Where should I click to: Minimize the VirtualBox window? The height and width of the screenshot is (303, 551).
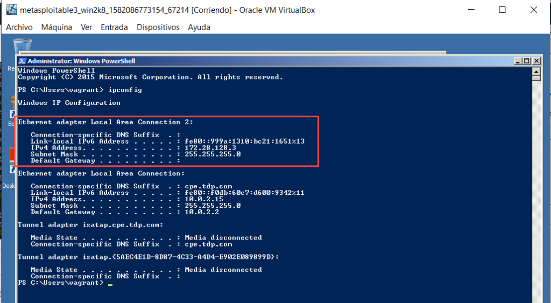(471, 10)
